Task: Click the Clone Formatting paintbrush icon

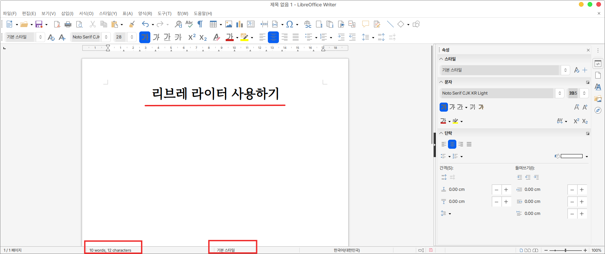Action: tap(132, 24)
